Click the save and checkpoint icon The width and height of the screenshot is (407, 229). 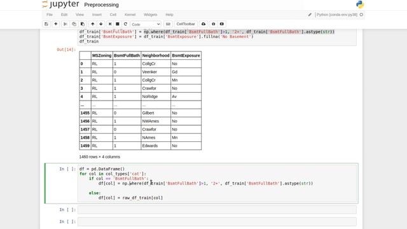tap(46, 24)
